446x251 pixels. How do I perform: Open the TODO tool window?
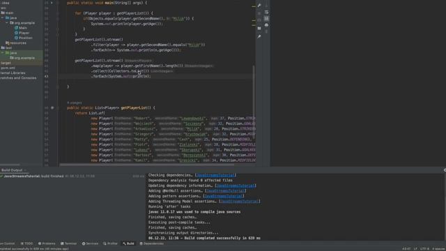(x=26, y=243)
